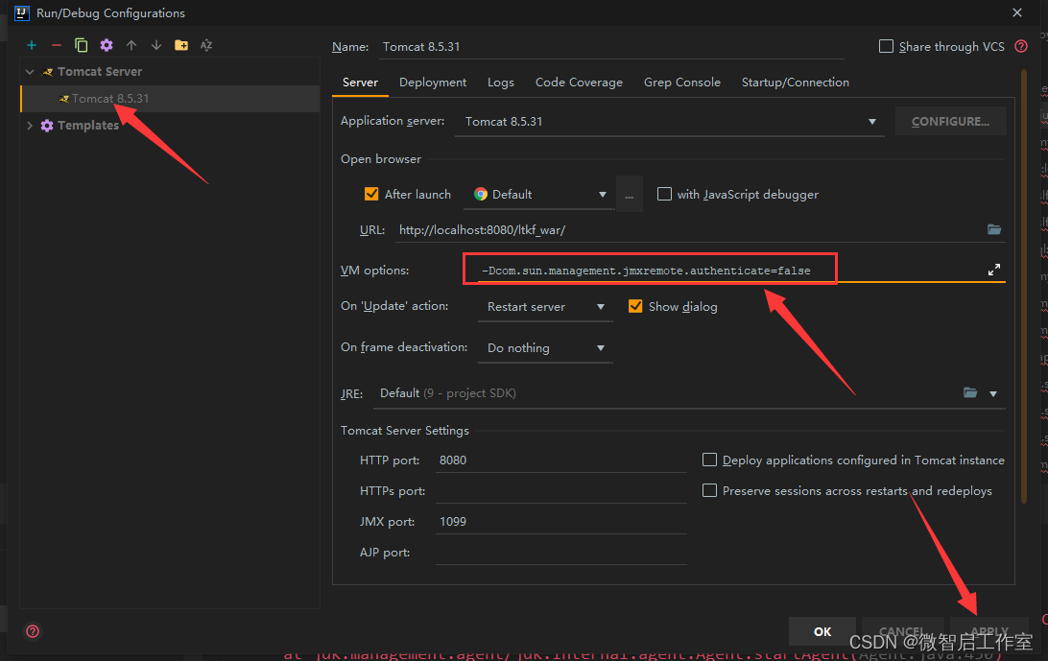Add a new configuration with the plus icon
1048x661 pixels.
coord(32,45)
